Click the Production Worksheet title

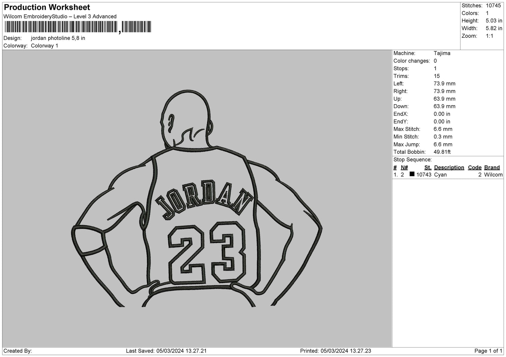(47, 7)
